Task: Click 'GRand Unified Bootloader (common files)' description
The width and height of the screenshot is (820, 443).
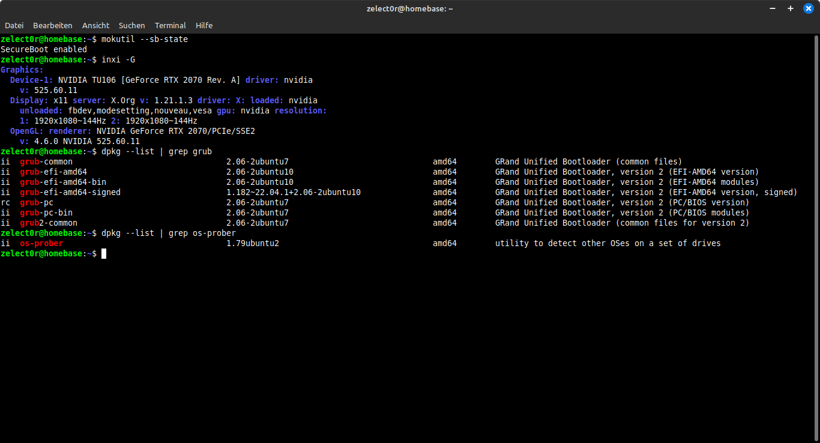Action: point(589,161)
